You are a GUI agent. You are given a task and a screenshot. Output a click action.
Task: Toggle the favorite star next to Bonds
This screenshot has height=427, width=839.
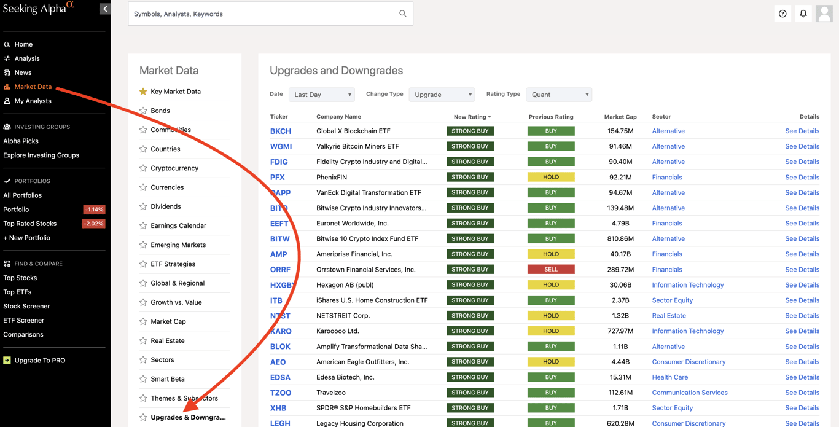[142, 110]
